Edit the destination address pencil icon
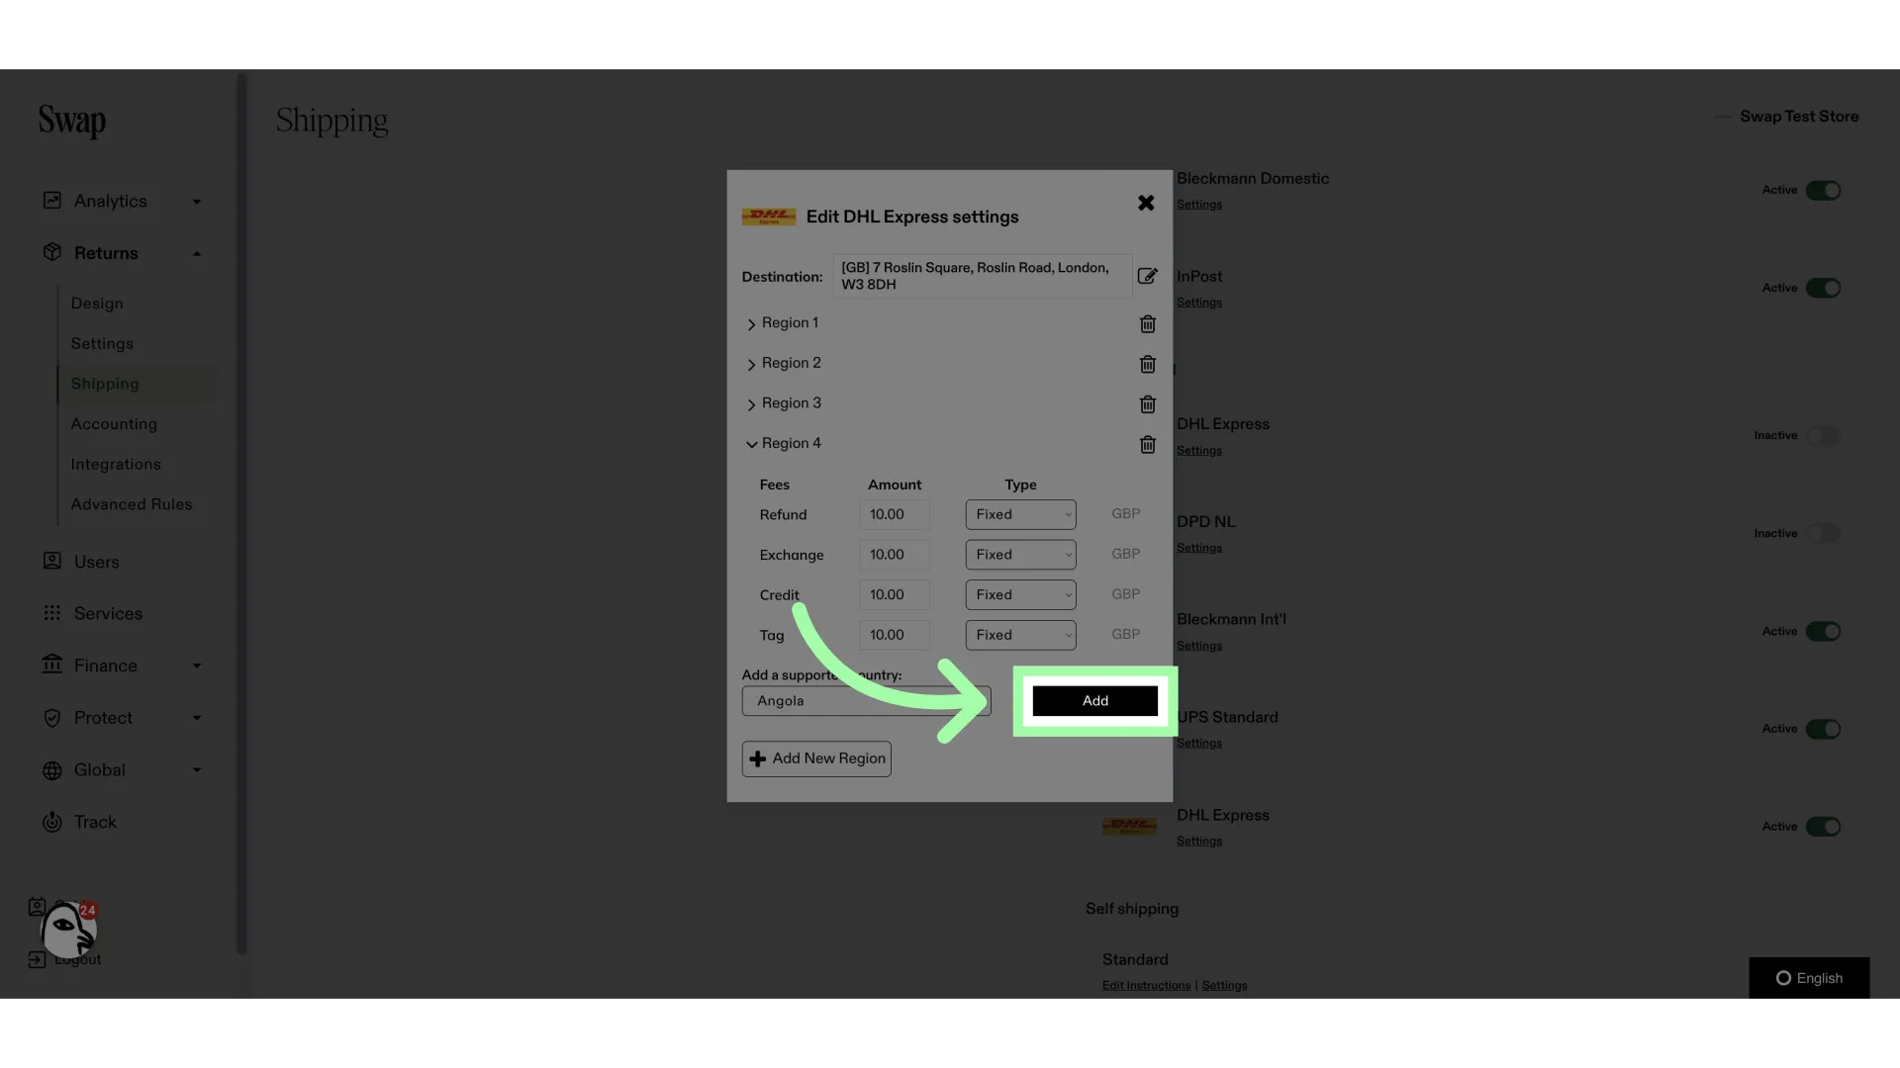 pyautogui.click(x=1147, y=276)
